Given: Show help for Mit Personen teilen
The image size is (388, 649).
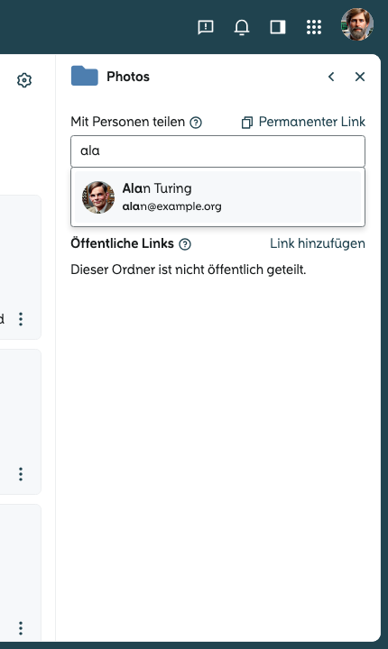Looking at the screenshot, I should 196,123.
